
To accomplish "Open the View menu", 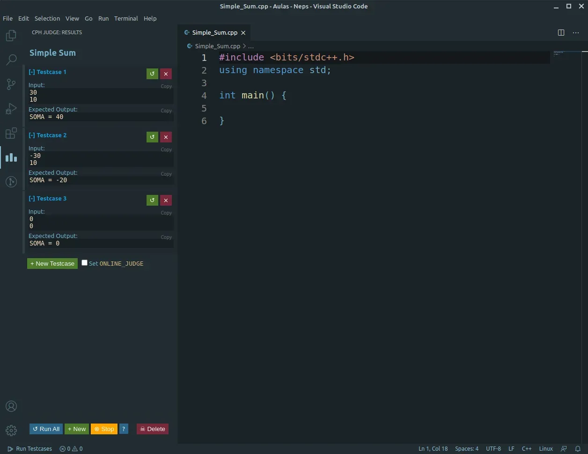I will tap(72, 18).
